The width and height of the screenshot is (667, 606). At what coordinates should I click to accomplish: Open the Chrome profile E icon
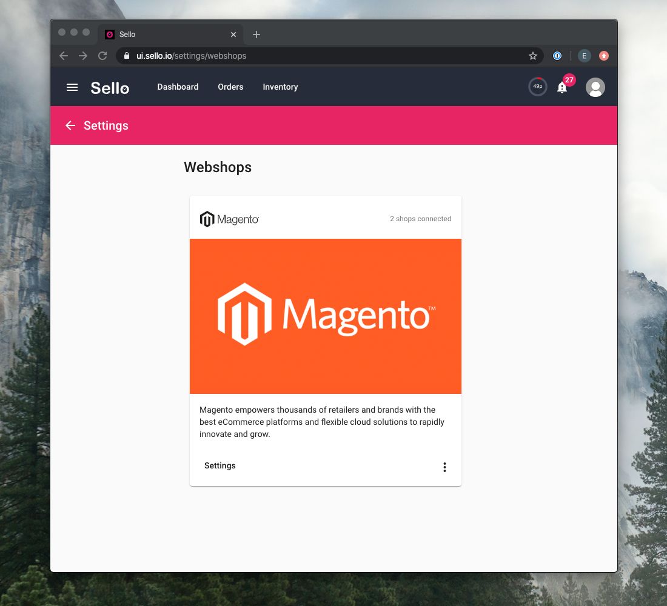click(584, 56)
